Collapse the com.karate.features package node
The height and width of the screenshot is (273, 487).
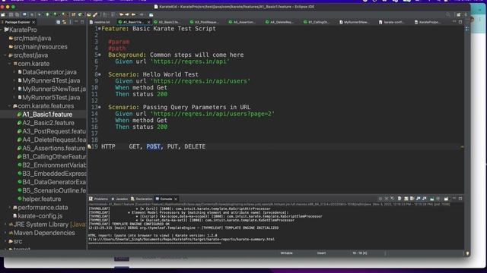tap(10, 106)
